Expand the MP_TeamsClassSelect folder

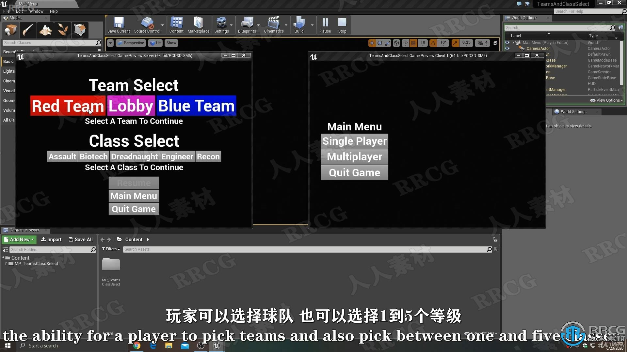7,263
